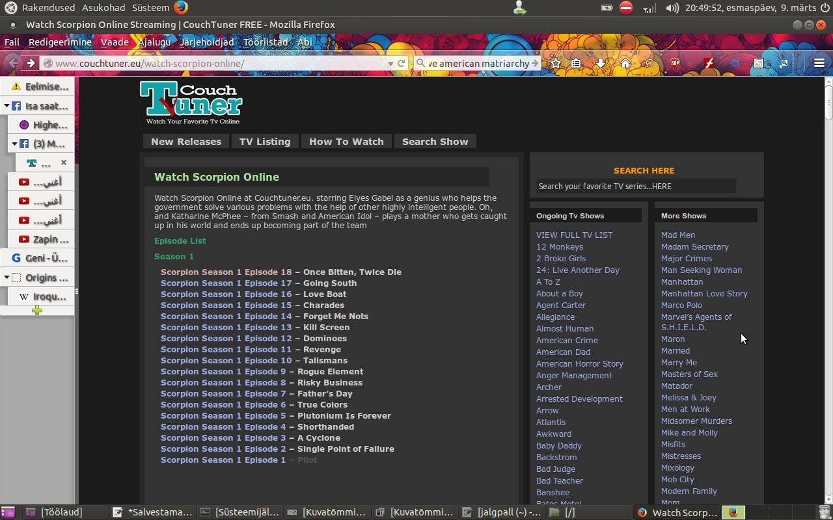Open the power menu icon in top panel

point(824,8)
